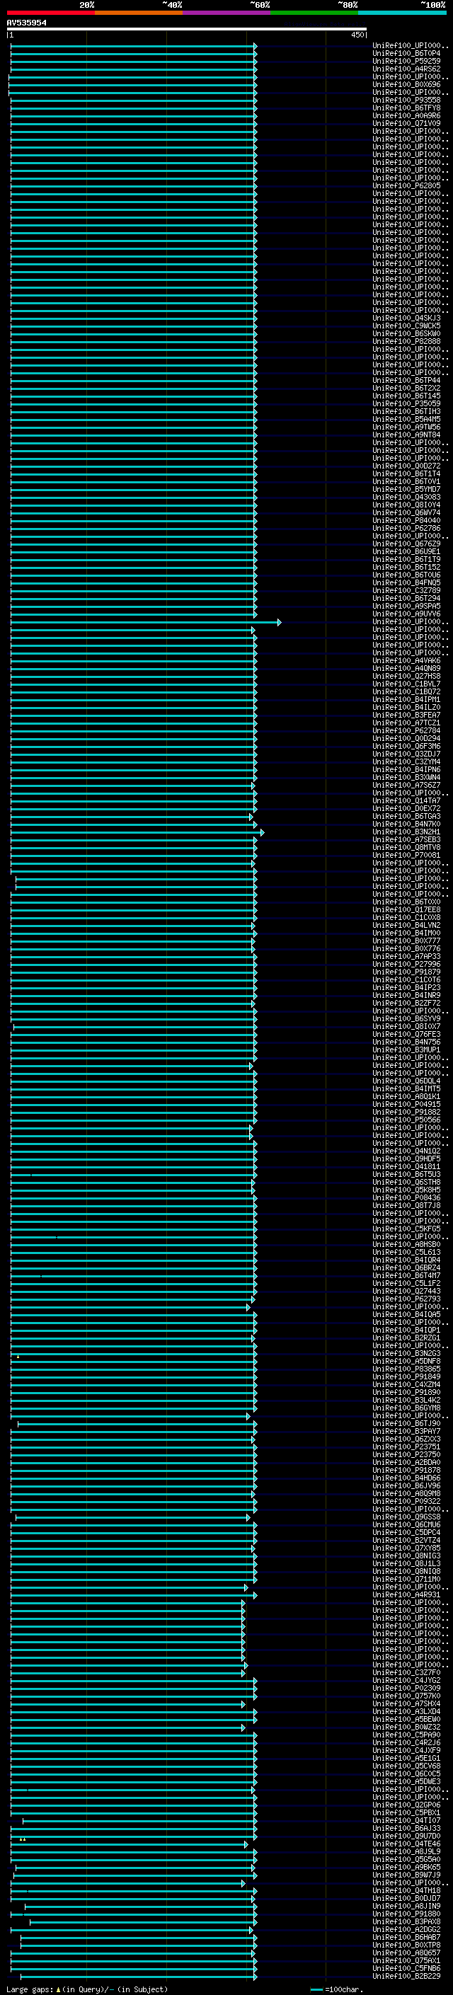The height and width of the screenshot is (1995, 453).
Task: Select hit label UniRef100_Q17EE8
Action: tap(406, 909)
